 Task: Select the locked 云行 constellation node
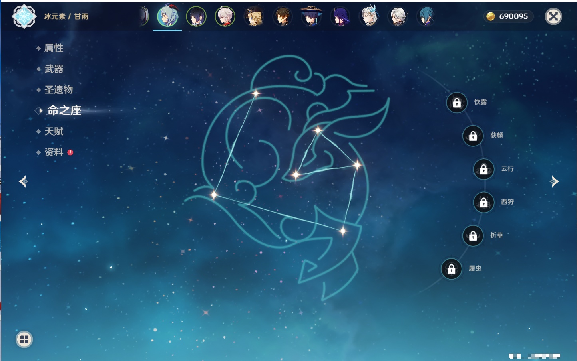point(484,169)
